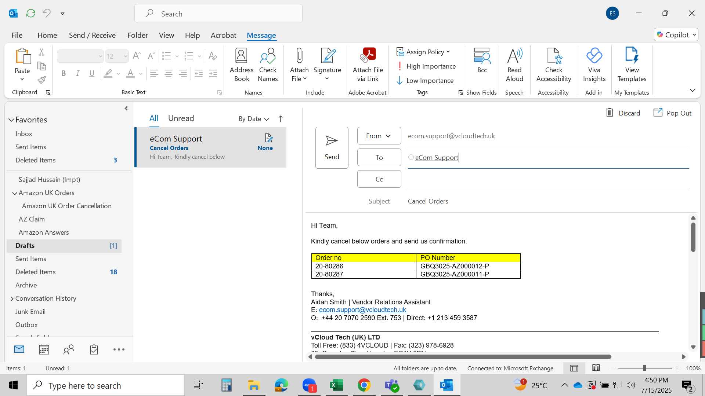The image size is (705, 396).
Task: Open Viva Insights add-in
Action: pyautogui.click(x=594, y=65)
